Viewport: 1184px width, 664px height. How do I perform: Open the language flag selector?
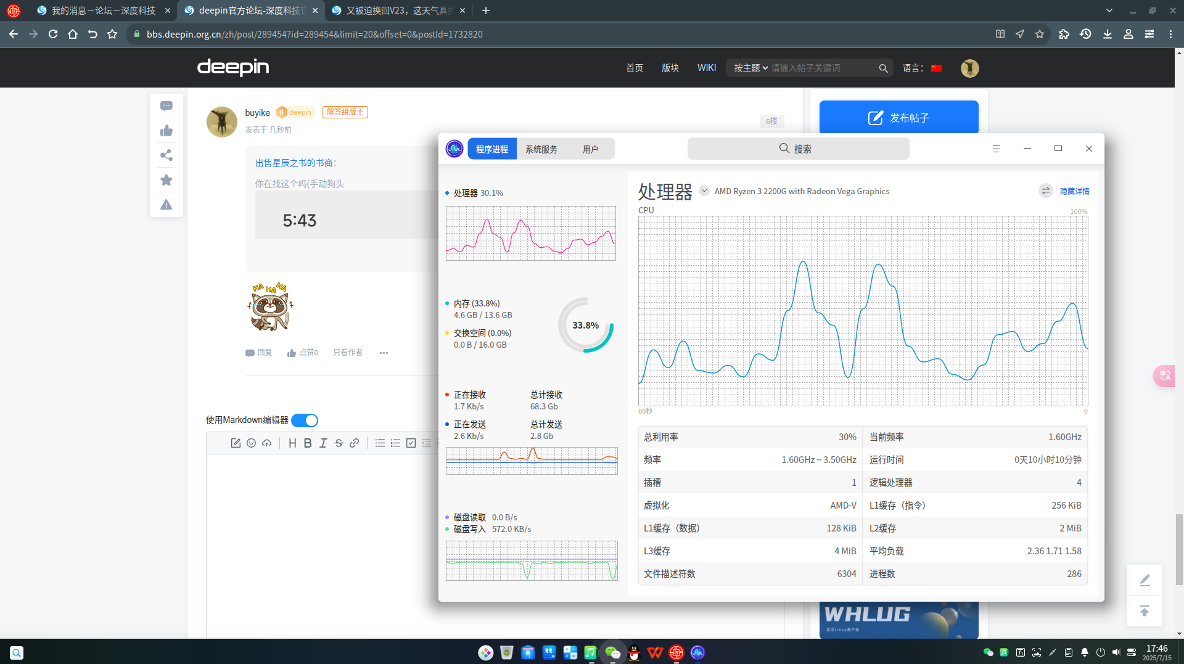coord(937,68)
